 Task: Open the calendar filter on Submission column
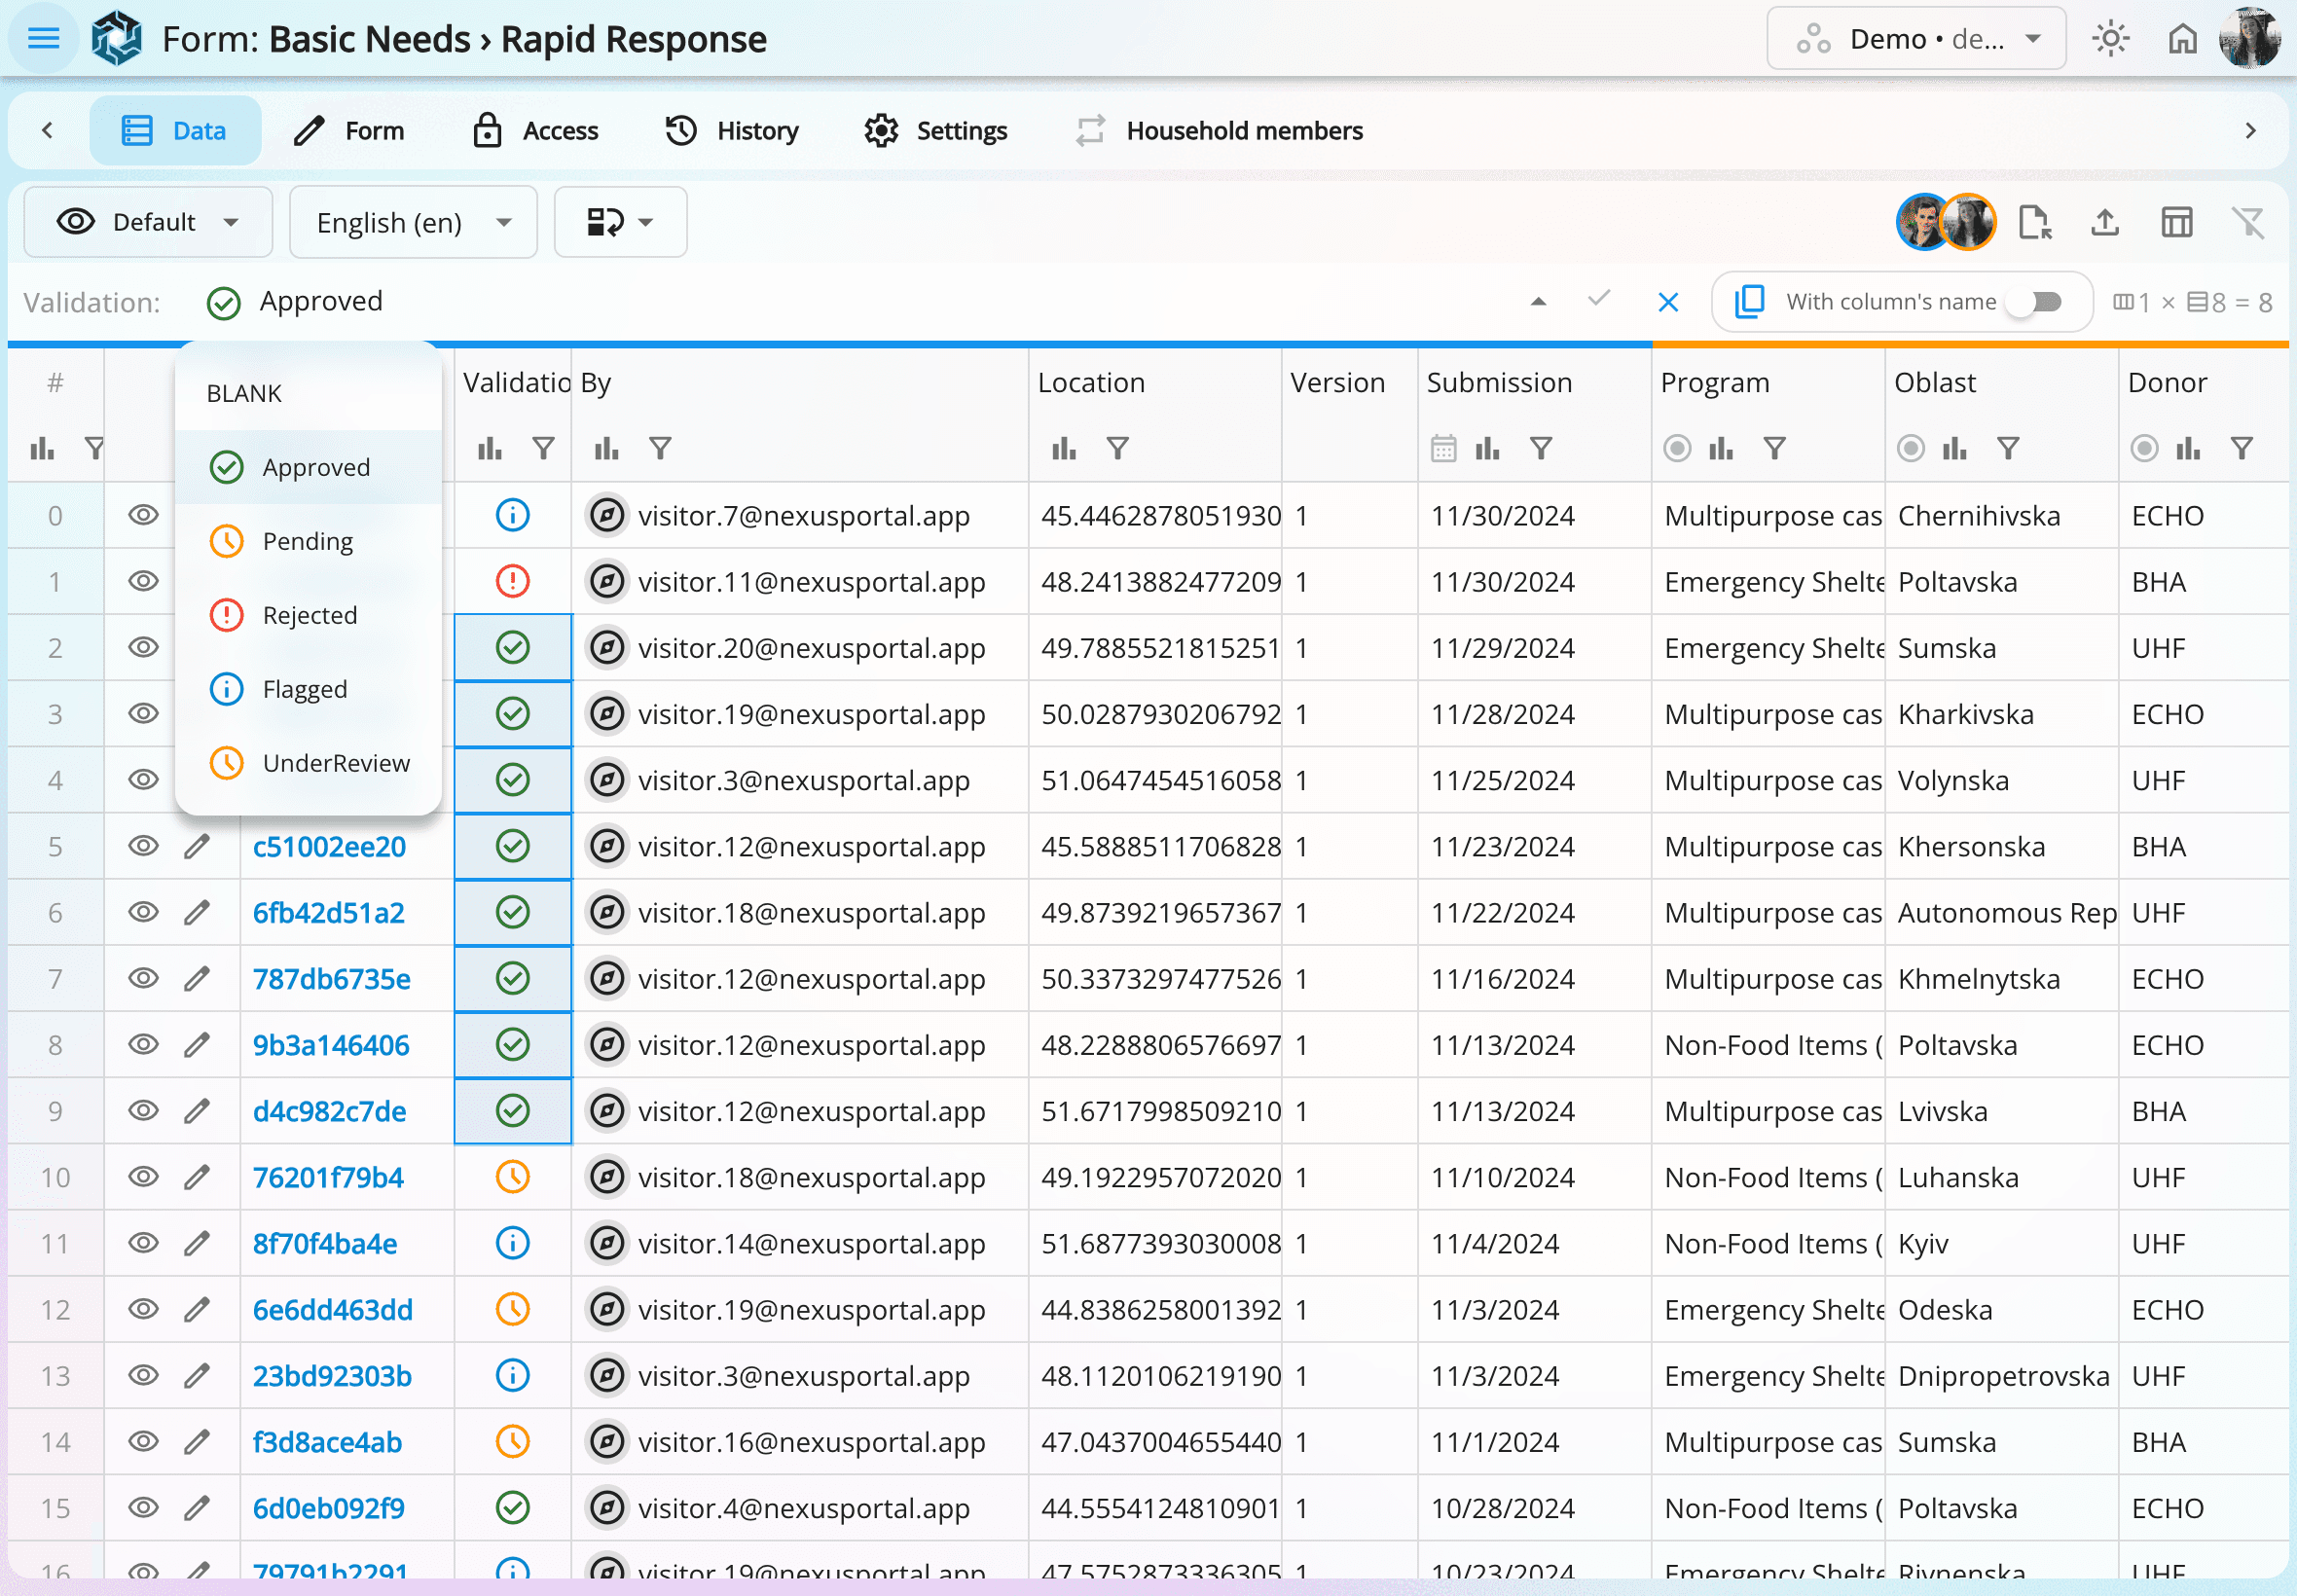1443,448
